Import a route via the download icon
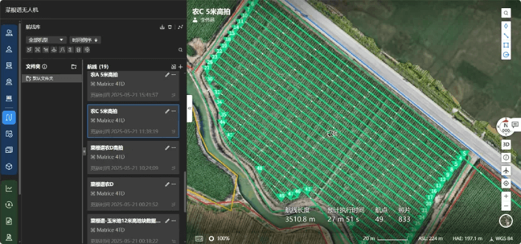The image size is (521, 244). 162,27
